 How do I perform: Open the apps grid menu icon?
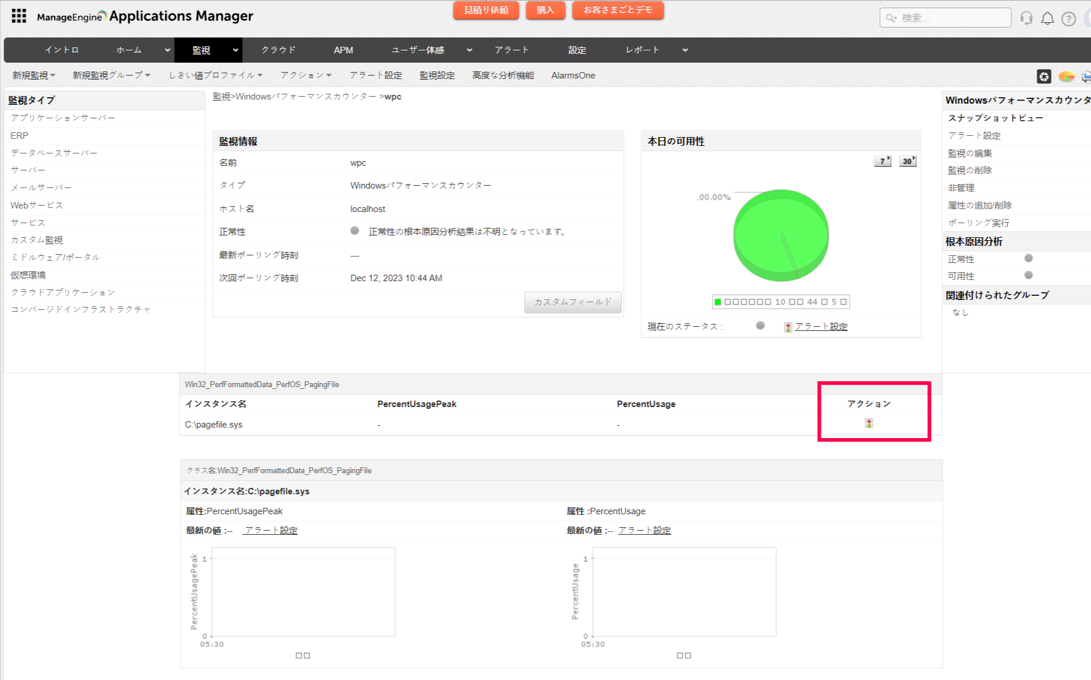19,16
